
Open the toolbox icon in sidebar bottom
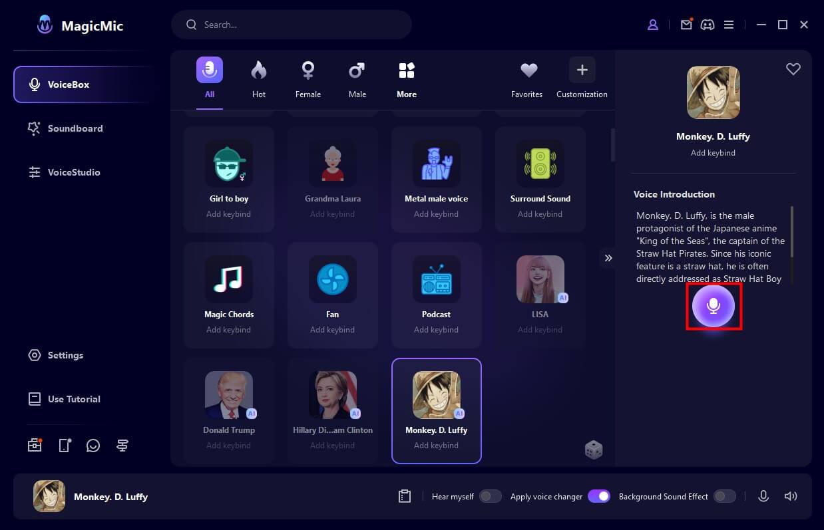pyautogui.click(x=35, y=446)
